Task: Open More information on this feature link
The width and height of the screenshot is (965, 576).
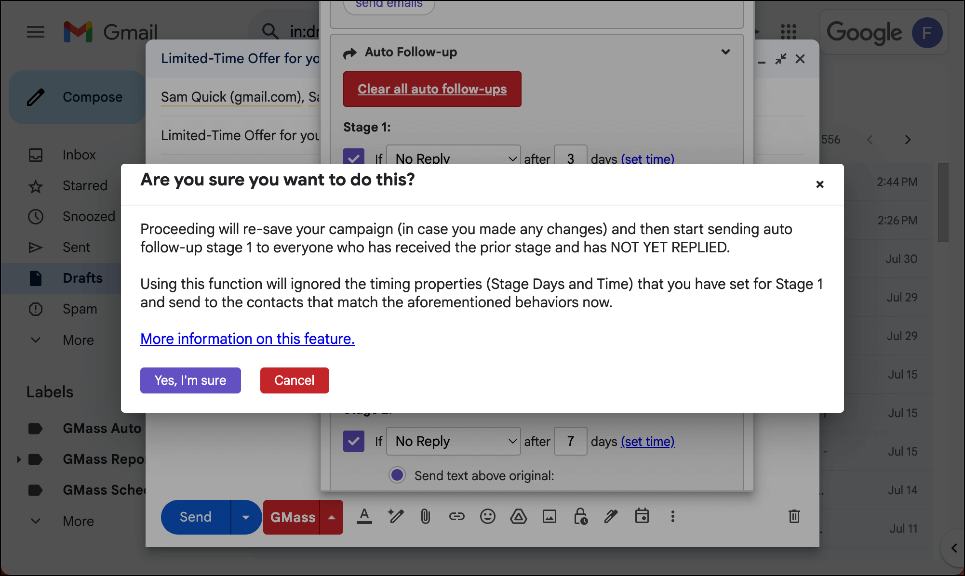Action: coord(247,339)
